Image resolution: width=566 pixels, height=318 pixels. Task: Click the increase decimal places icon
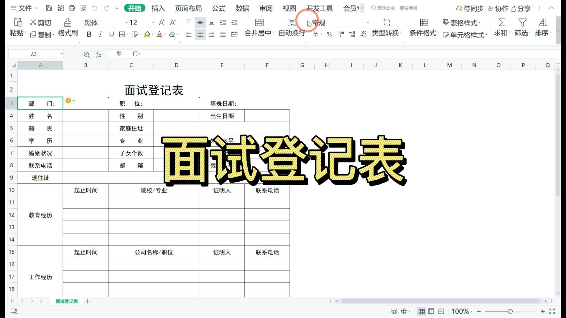352,34
